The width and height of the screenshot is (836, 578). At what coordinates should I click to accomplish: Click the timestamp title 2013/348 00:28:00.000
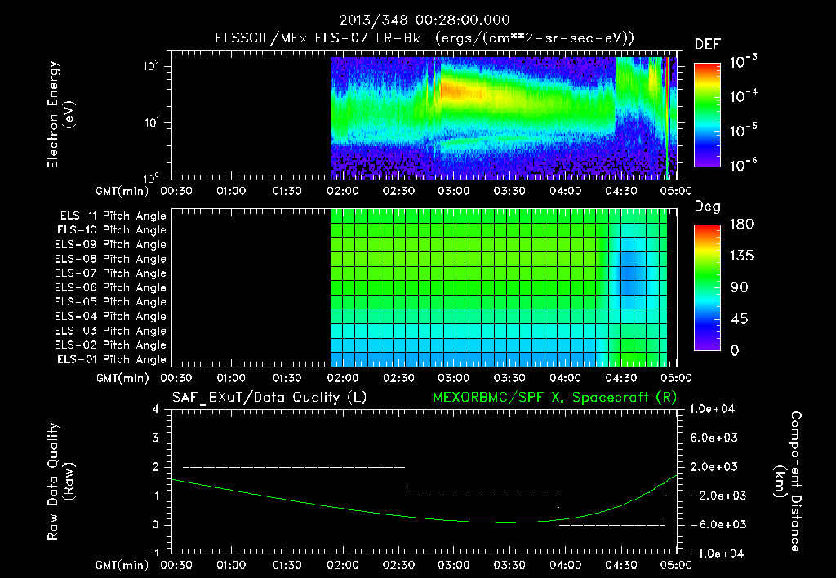[x=425, y=20]
